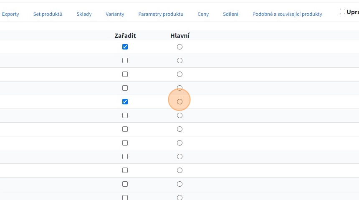Select the Parametry produktu tab

pyautogui.click(x=161, y=14)
